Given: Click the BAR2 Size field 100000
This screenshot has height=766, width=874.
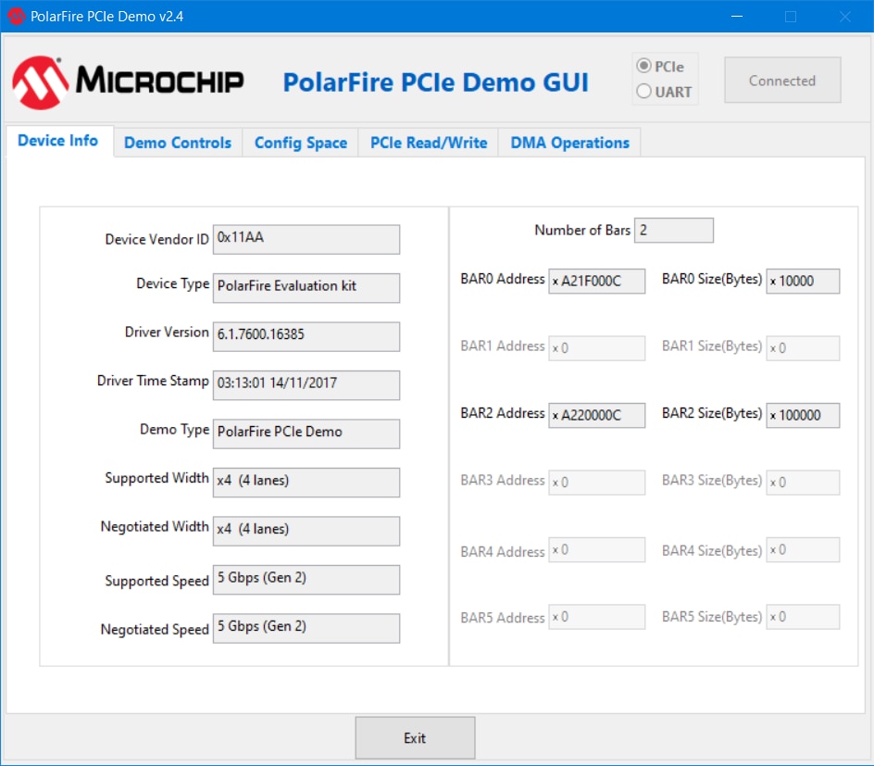Looking at the screenshot, I should pyautogui.click(x=803, y=415).
